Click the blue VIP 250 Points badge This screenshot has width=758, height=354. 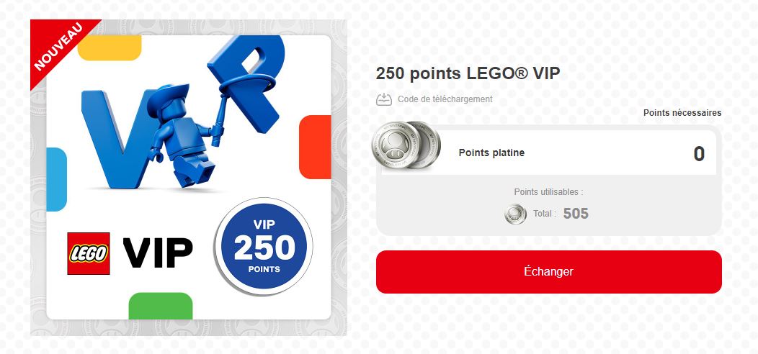point(264,246)
